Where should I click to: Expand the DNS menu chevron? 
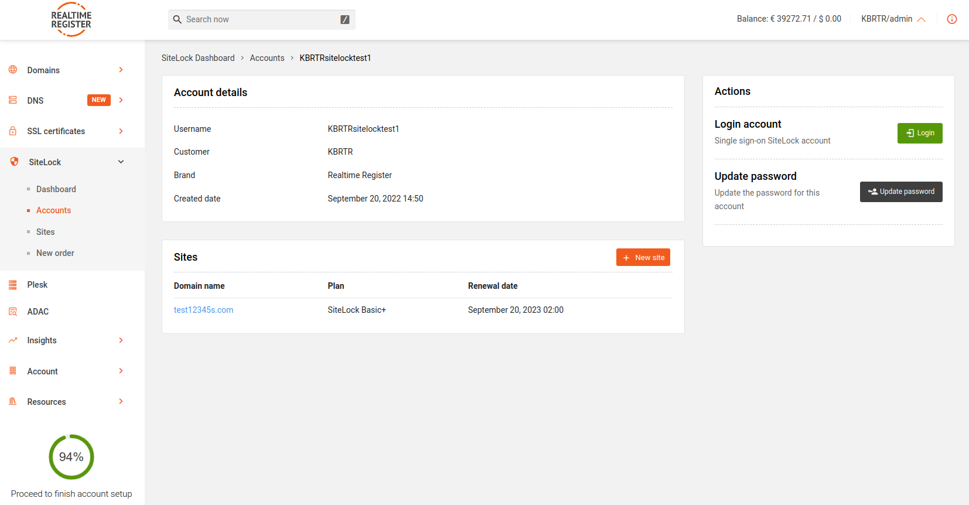pos(121,100)
